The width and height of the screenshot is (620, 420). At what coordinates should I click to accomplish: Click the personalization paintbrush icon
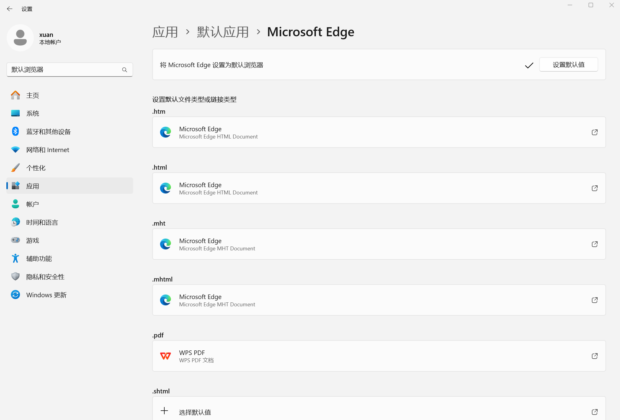(x=15, y=168)
